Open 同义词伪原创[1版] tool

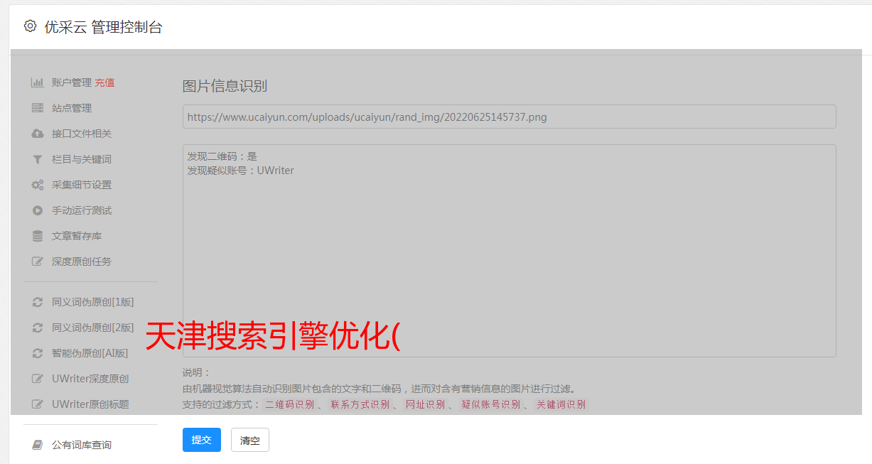pyautogui.click(x=93, y=302)
